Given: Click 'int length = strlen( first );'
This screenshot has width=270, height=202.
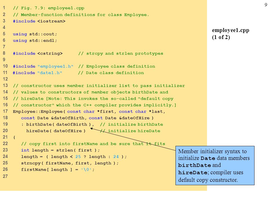Looking at the screenshot, I should coord(60,150).
